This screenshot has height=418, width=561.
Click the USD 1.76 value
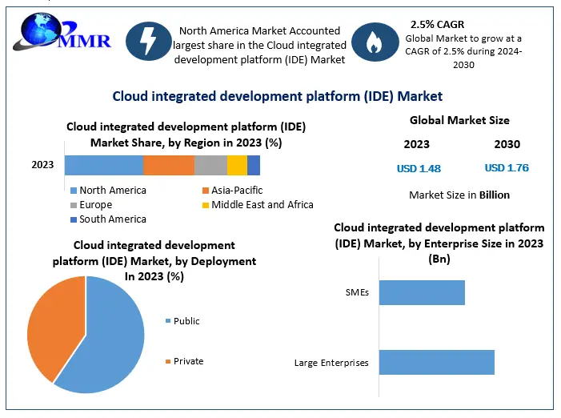click(507, 168)
